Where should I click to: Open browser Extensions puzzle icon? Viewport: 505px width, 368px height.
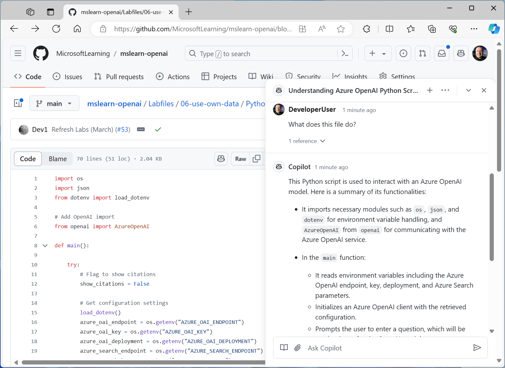tap(367, 29)
